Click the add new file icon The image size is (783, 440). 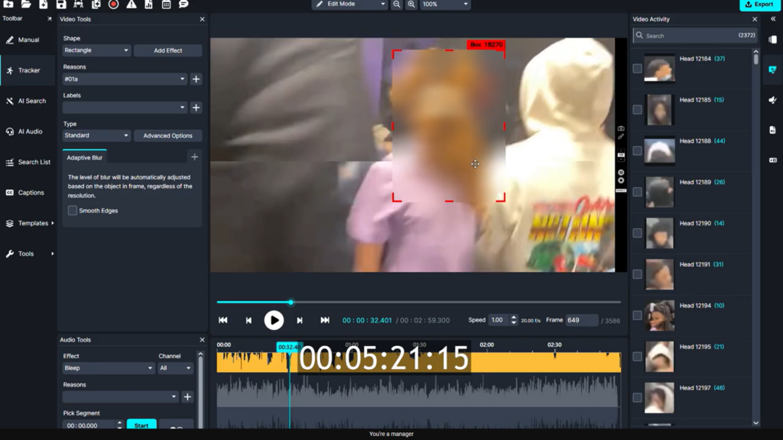click(44, 4)
